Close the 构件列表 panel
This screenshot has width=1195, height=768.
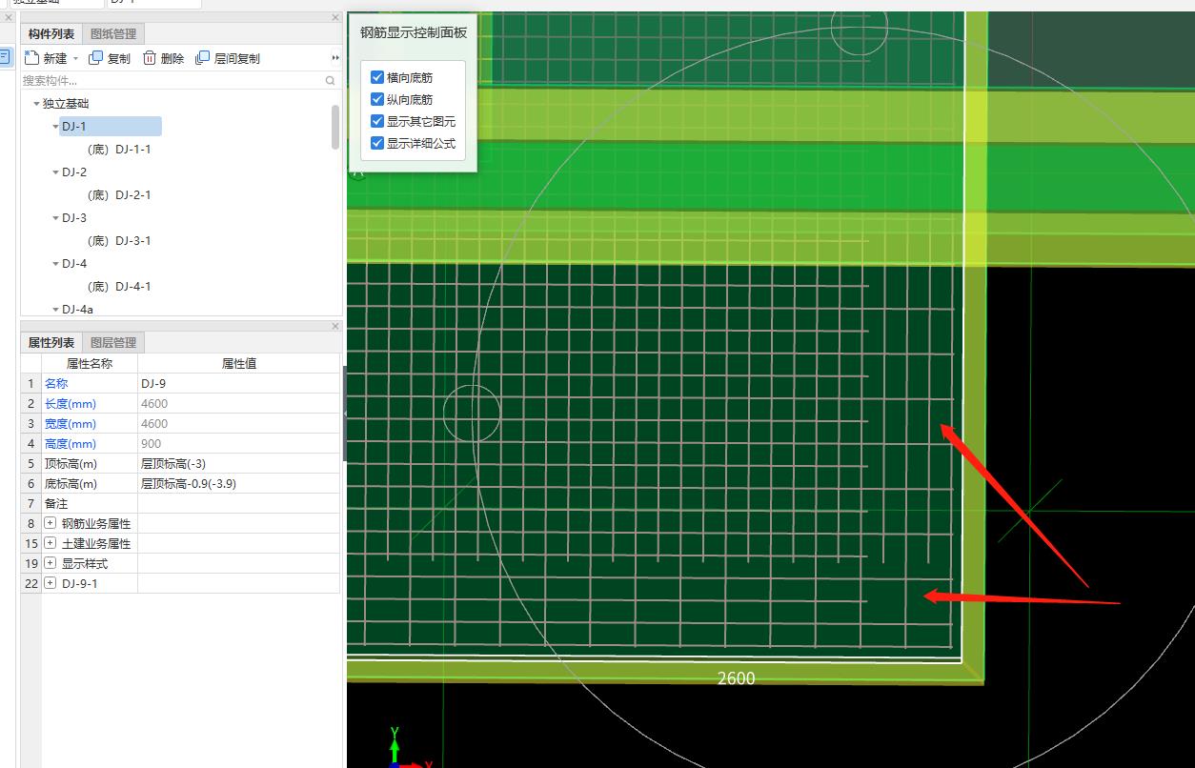click(x=335, y=17)
